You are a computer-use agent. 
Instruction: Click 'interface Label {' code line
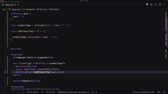[x=21, y=14]
